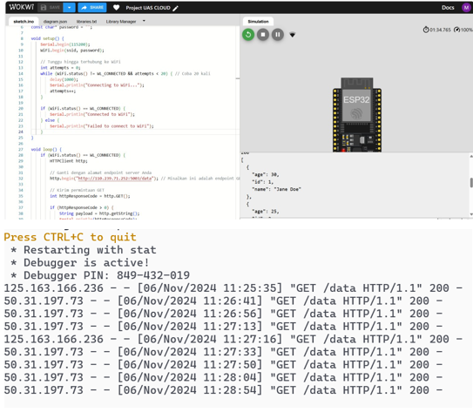The image size is (473, 419).
Task: Click the serial monitor scrollbar thumb
Action: [x=471, y=183]
